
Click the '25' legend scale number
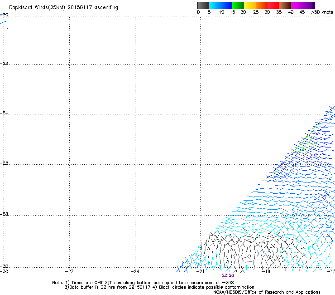coord(256,12)
